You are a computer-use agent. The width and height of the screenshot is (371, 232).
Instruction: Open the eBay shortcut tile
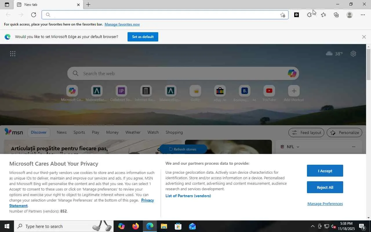[220, 93]
